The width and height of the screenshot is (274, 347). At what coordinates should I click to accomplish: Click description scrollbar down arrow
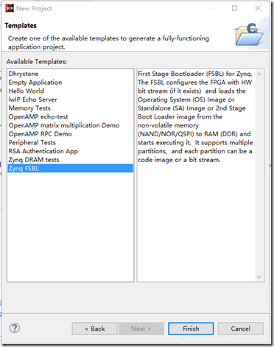[259, 277]
